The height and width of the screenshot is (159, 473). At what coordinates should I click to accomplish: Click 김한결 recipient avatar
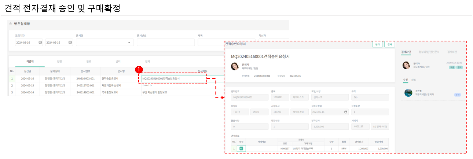point(408,93)
